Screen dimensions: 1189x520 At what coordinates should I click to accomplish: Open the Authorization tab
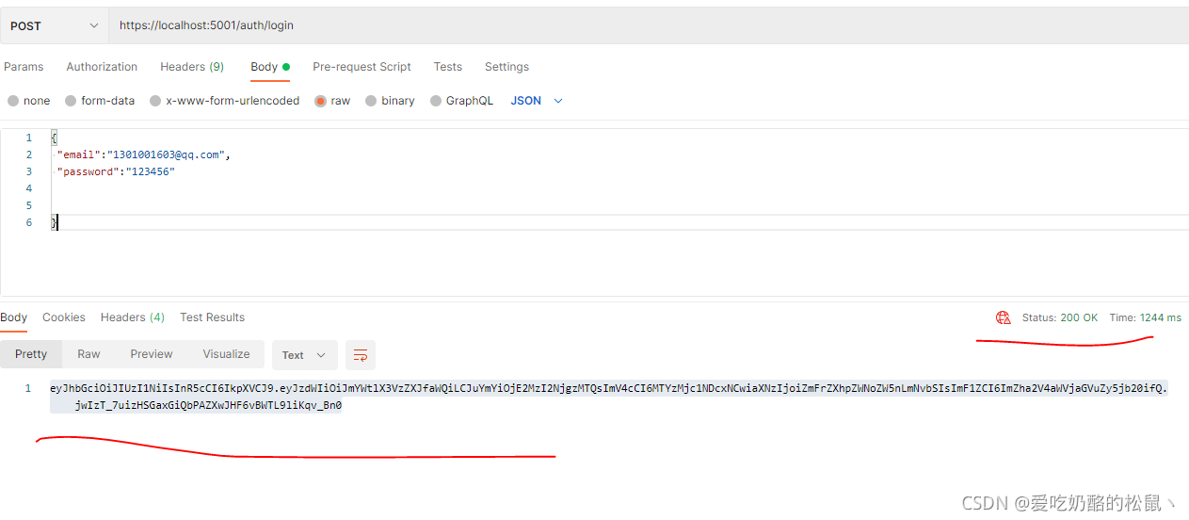tap(102, 67)
